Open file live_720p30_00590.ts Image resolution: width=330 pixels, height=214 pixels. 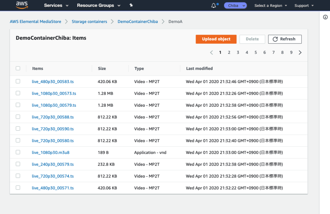pyautogui.click(x=53, y=129)
